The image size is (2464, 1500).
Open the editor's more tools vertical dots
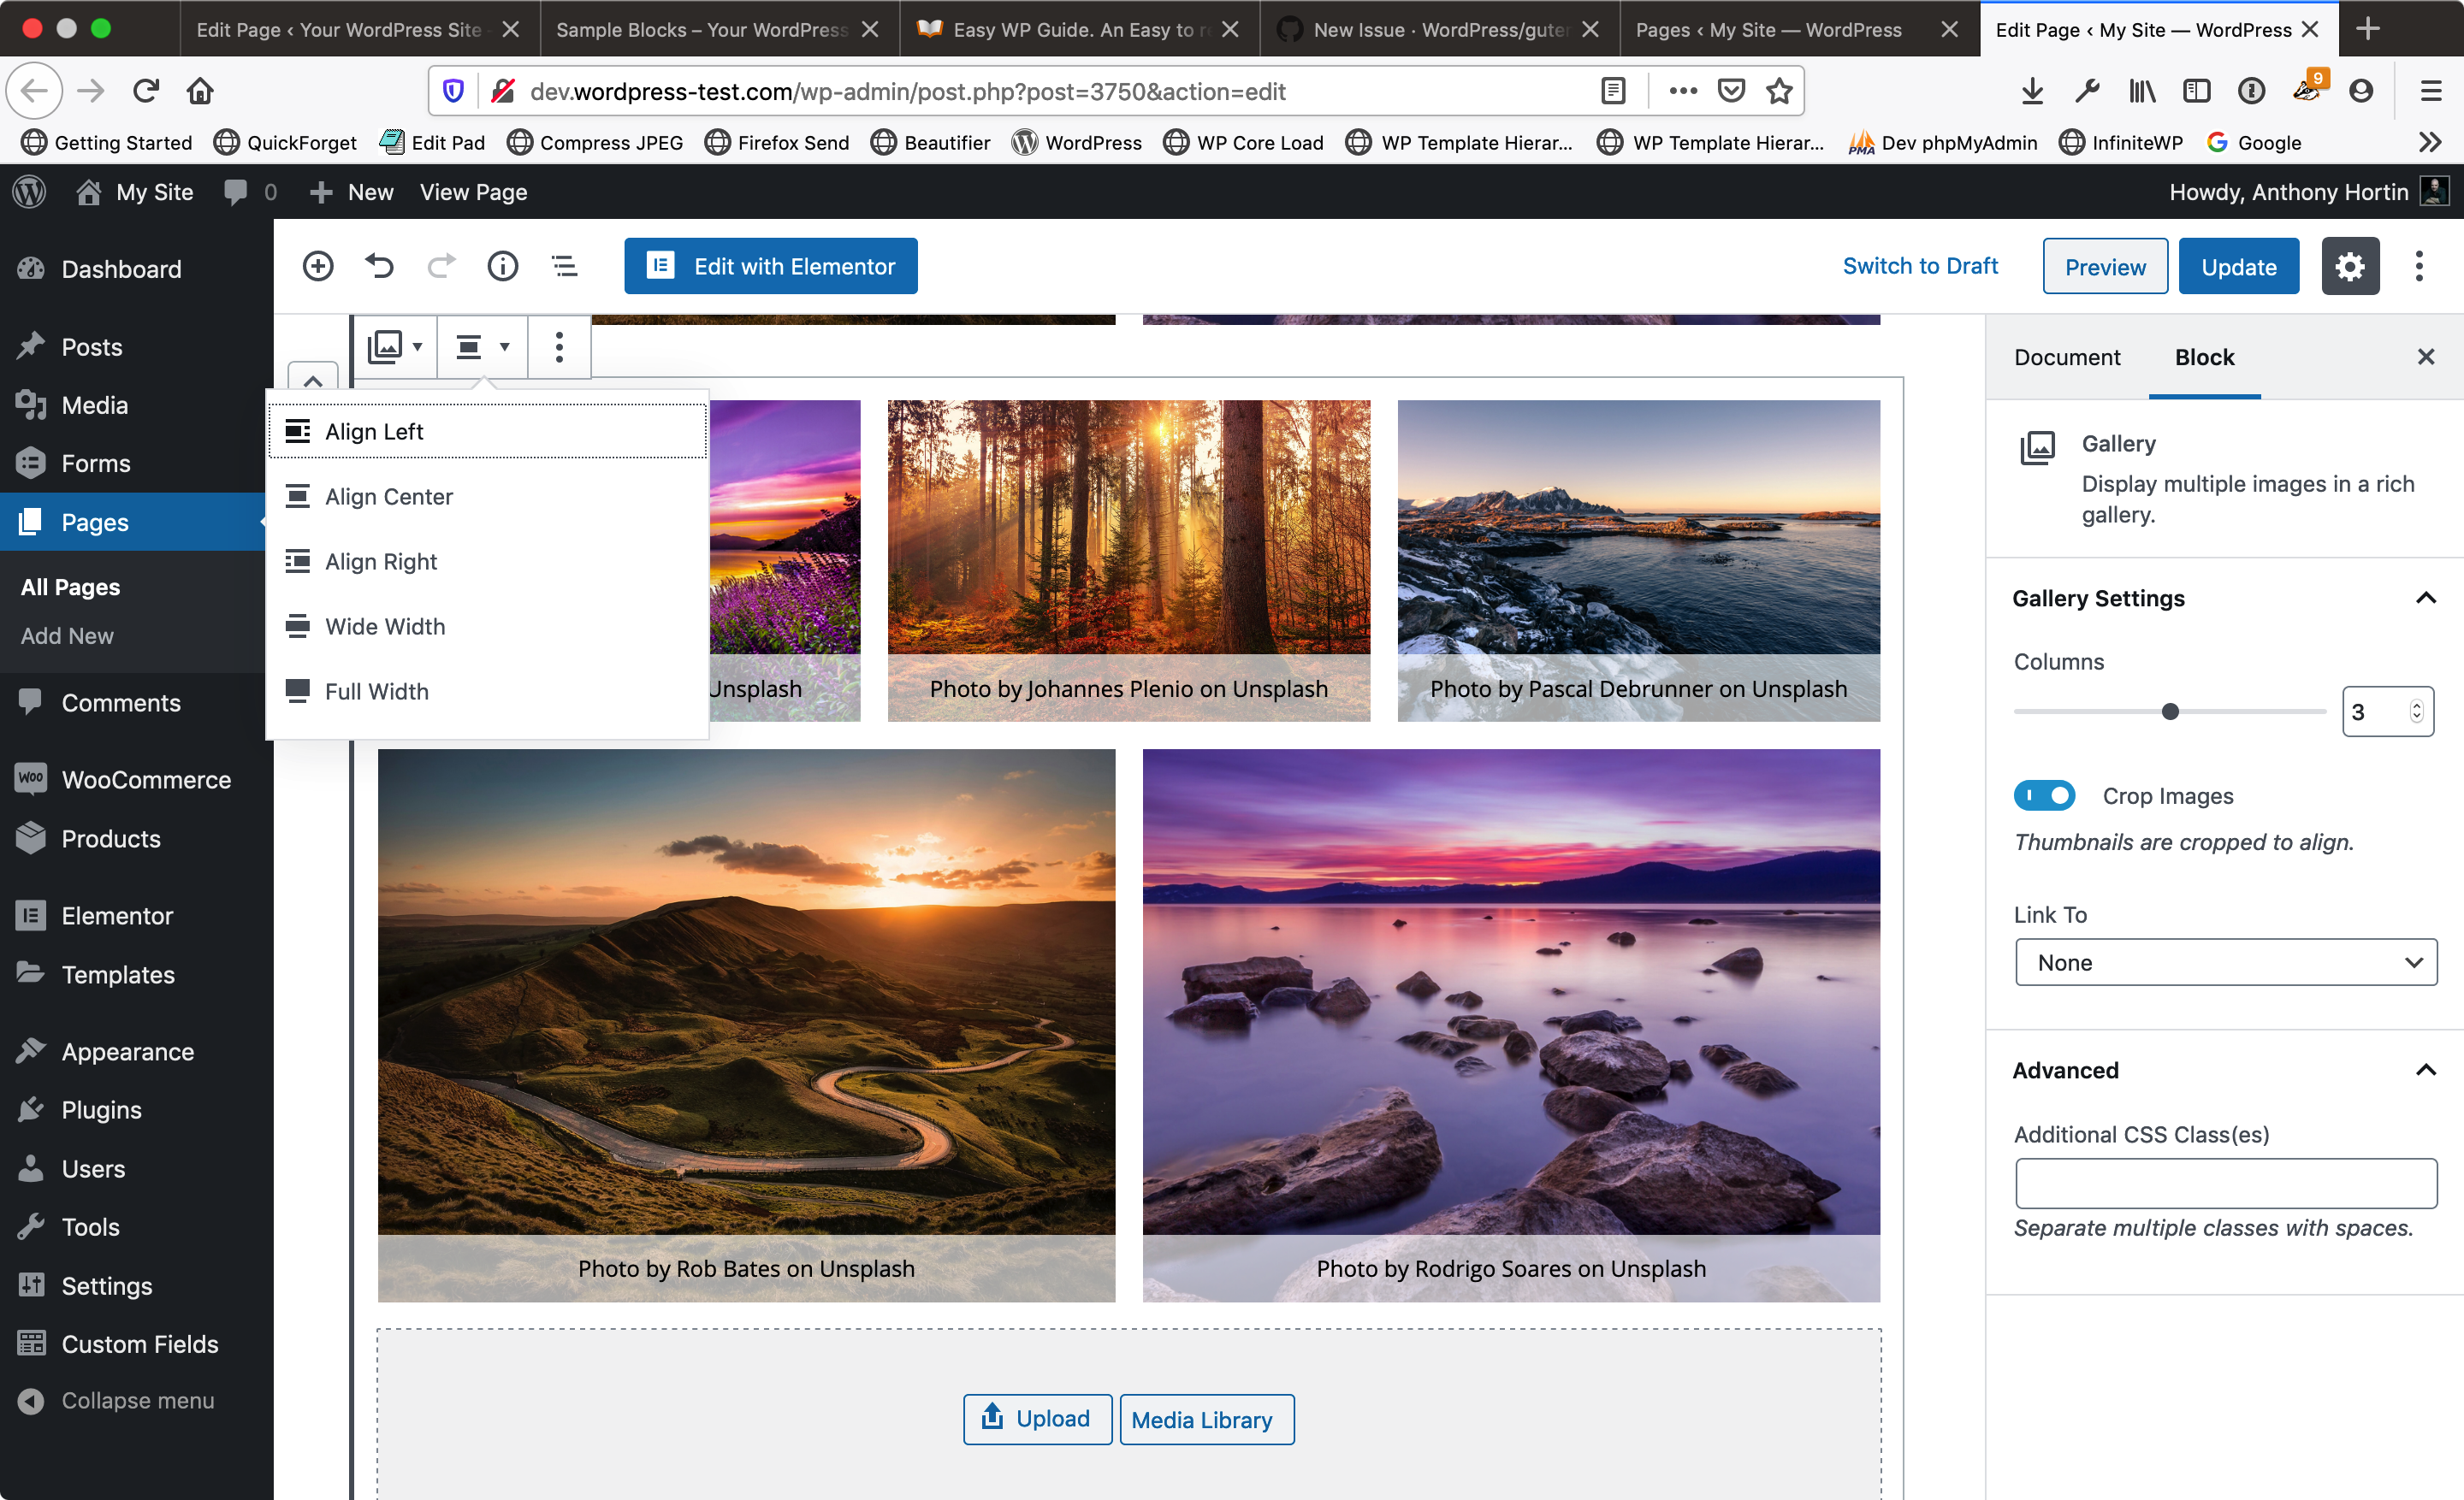point(2419,266)
